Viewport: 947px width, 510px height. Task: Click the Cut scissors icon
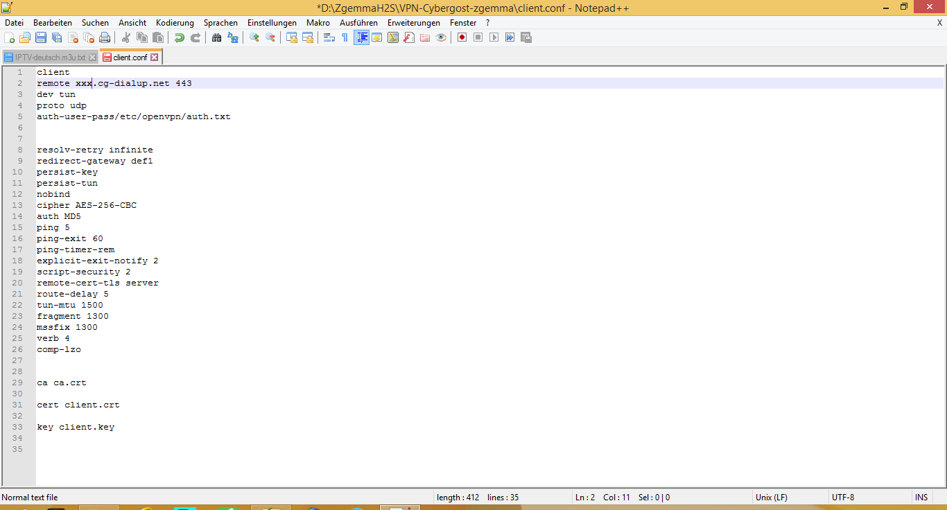click(x=126, y=37)
